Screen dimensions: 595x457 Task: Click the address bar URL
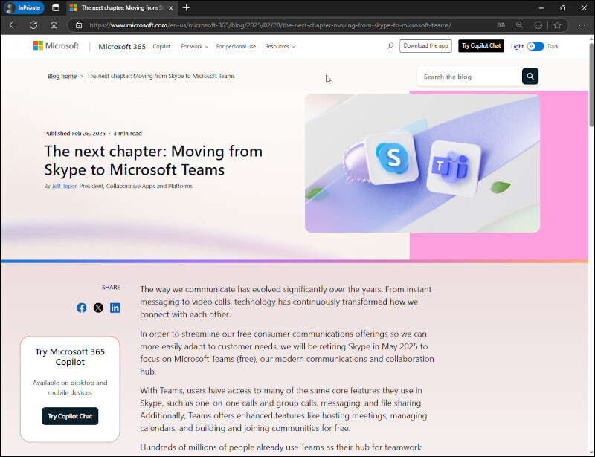(x=270, y=25)
